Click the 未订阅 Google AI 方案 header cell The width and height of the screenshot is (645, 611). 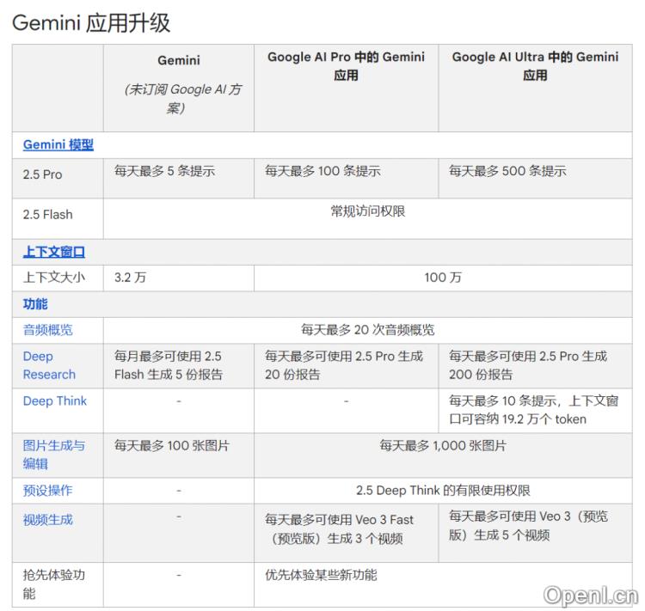pos(178,99)
